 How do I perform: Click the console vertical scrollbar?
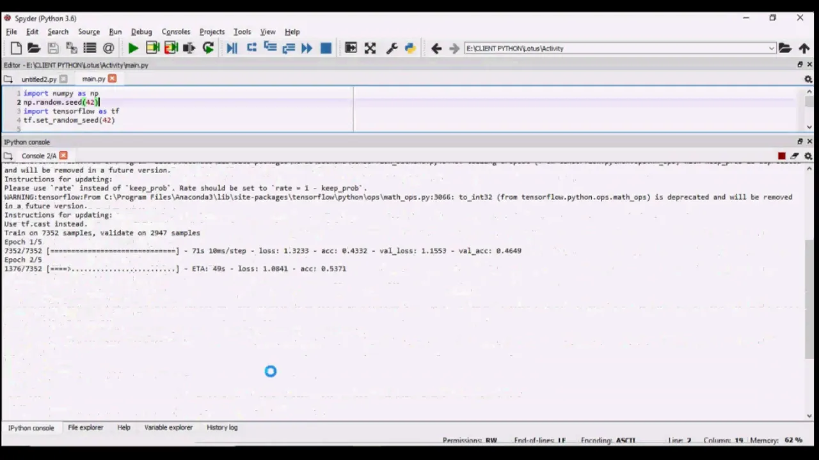click(809, 300)
